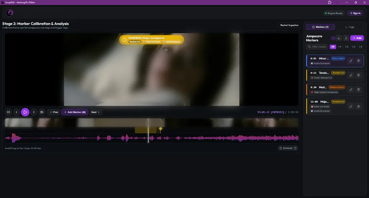Play the video preview
The width and height of the screenshot is (369, 198).
tap(25, 112)
